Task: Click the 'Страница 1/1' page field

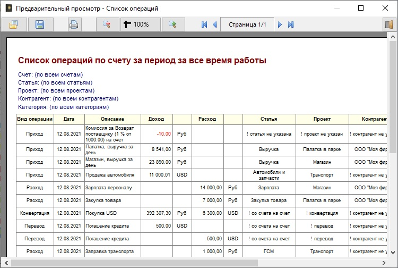Action: click(247, 24)
